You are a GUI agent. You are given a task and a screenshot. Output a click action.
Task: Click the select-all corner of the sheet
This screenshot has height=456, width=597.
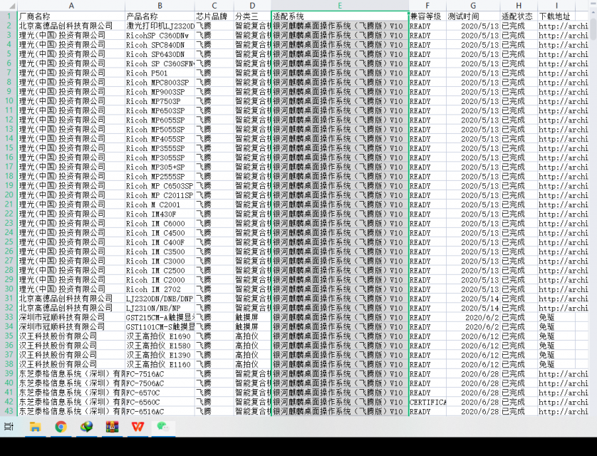click(x=9, y=6)
